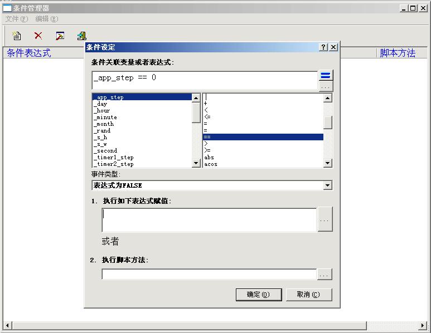Image resolution: width=431 pixels, height=333 pixels.
Task: Click ellipsis button beside condition expression field
Action: [326, 87]
